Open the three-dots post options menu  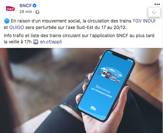(157, 4)
